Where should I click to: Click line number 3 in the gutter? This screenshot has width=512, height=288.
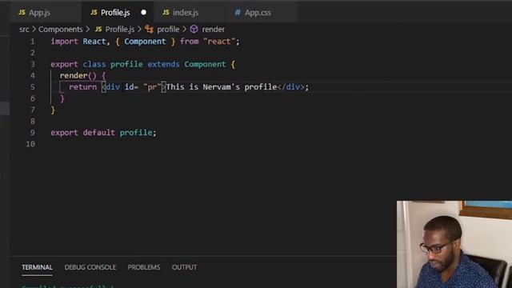point(32,64)
